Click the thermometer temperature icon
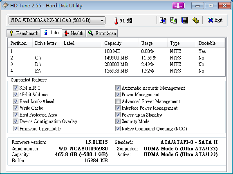This screenshot has width=233, height=174. point(116,21)
